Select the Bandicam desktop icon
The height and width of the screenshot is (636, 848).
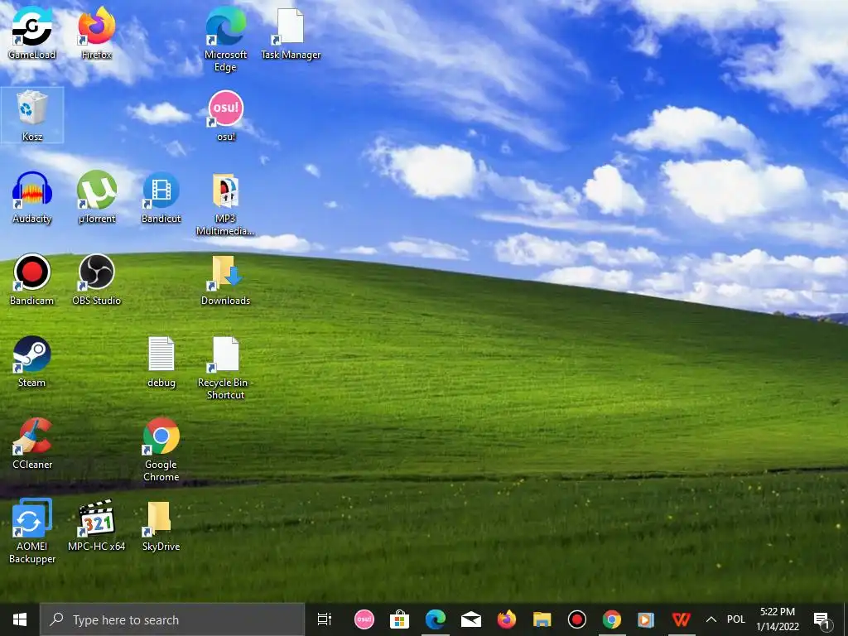click(32, 280)
